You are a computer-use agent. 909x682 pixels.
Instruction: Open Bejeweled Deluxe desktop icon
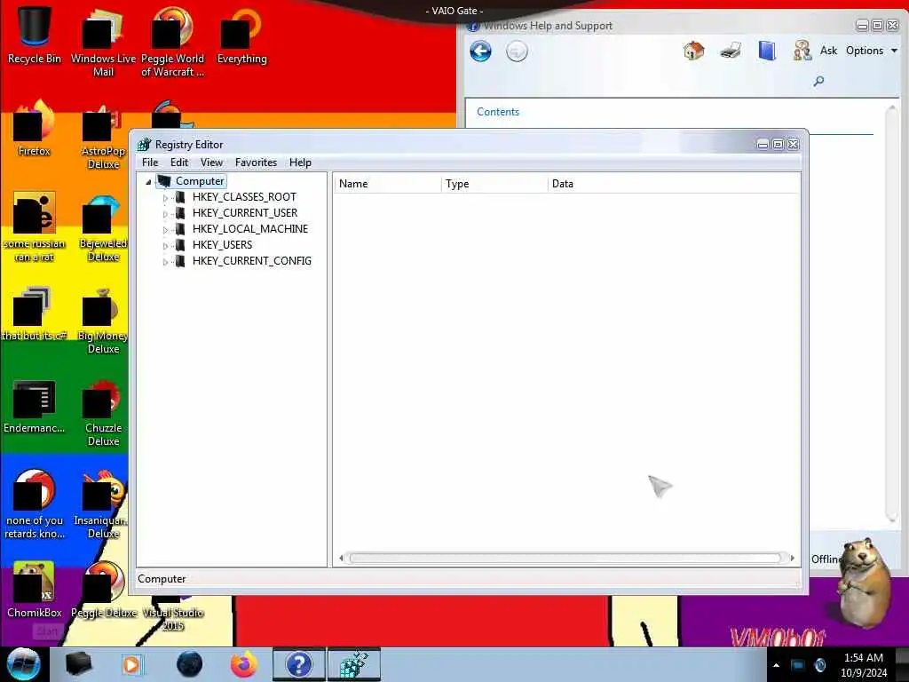pos(103,228)
